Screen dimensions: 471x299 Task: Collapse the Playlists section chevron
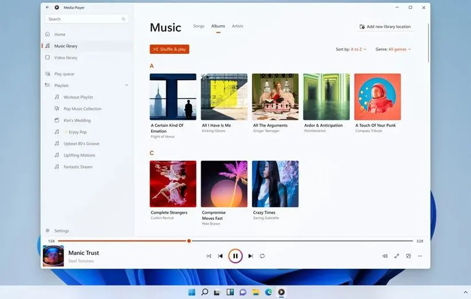[127, 85]
